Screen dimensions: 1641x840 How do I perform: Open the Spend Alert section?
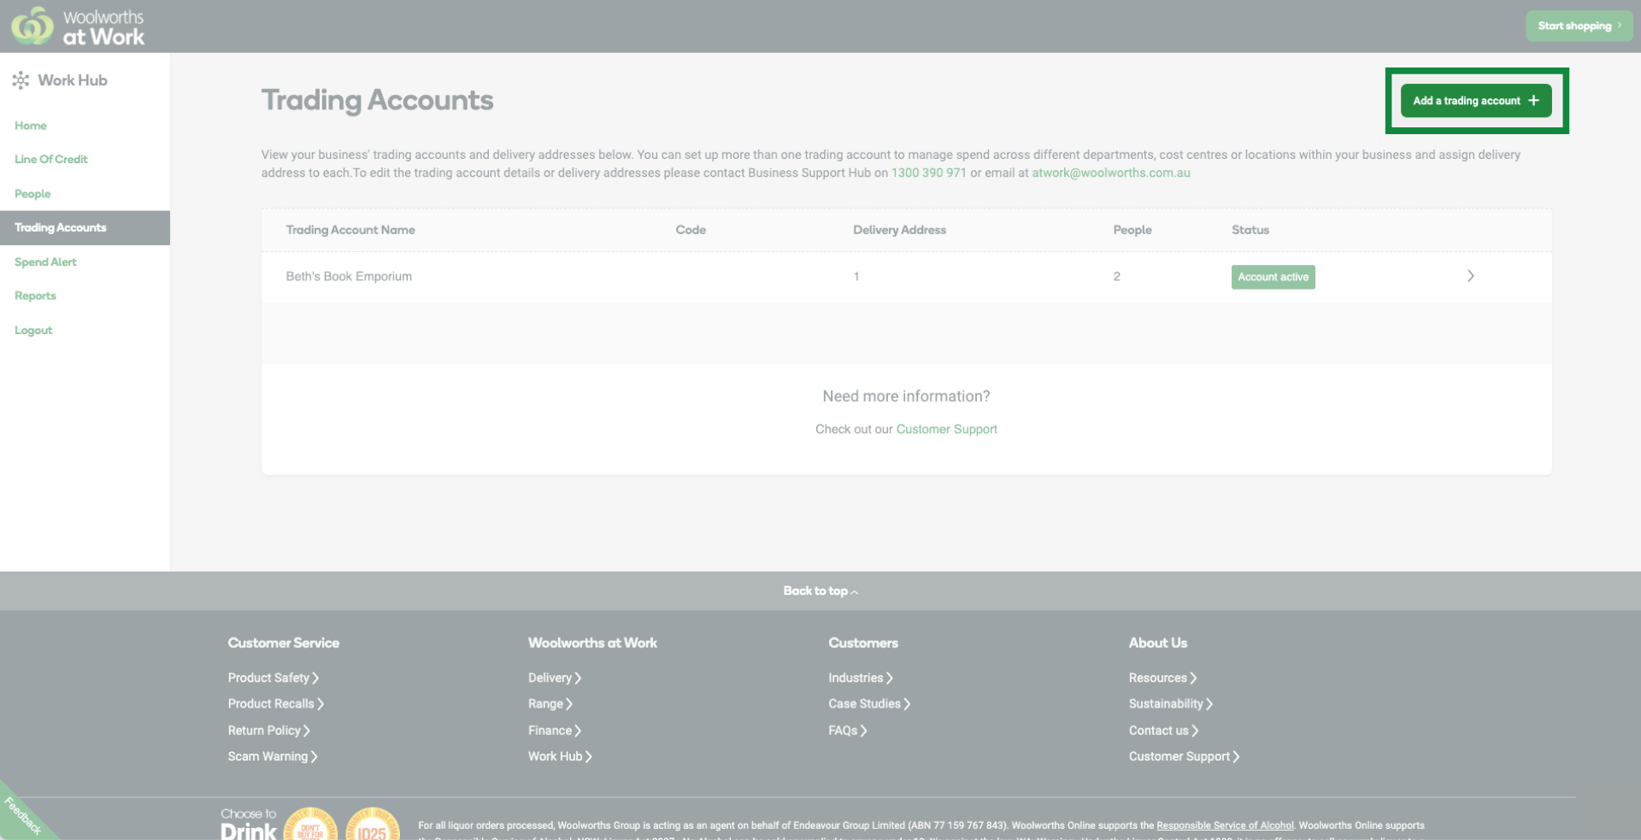[x=44, y=261]
